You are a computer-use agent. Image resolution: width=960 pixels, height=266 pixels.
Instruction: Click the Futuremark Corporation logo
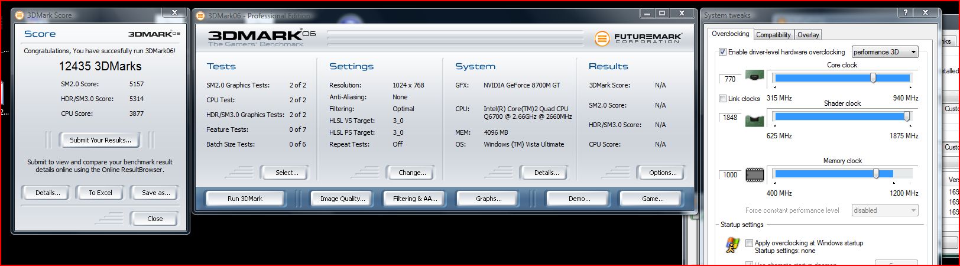coord(638,39)
